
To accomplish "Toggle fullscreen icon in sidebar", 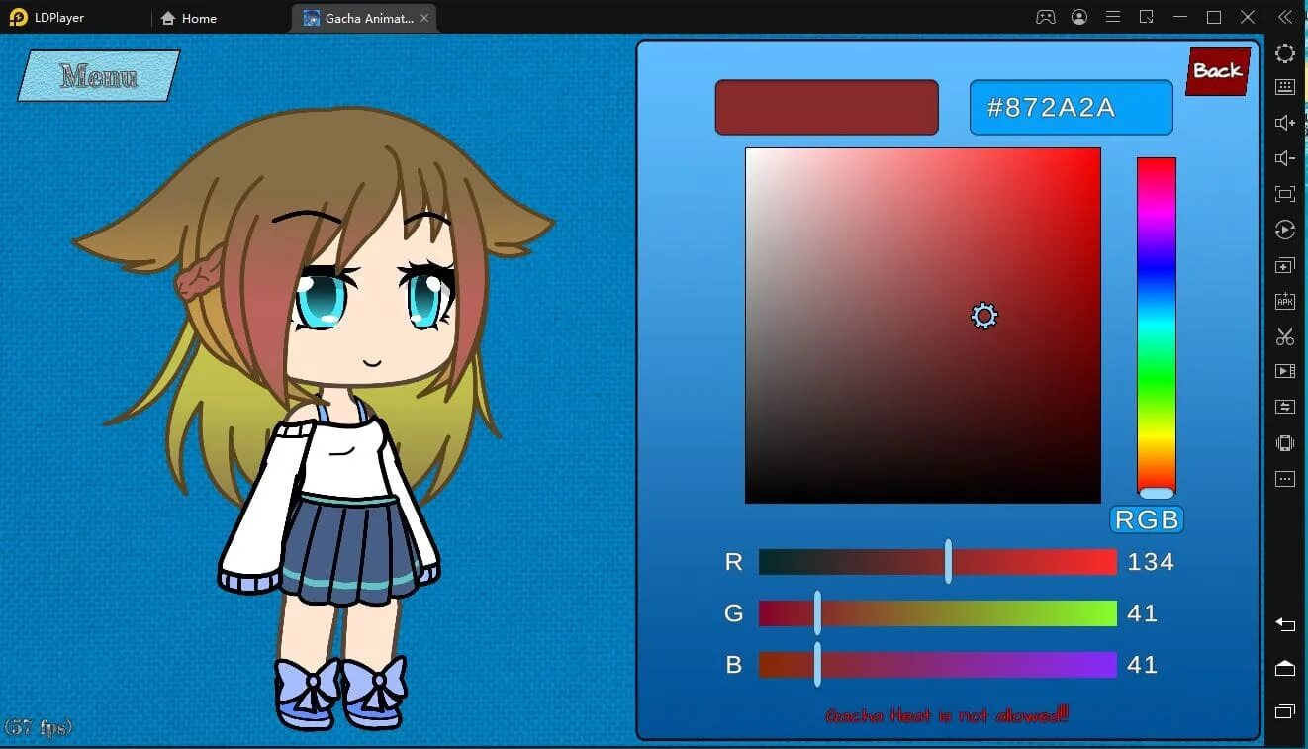I will (1284, 194).
